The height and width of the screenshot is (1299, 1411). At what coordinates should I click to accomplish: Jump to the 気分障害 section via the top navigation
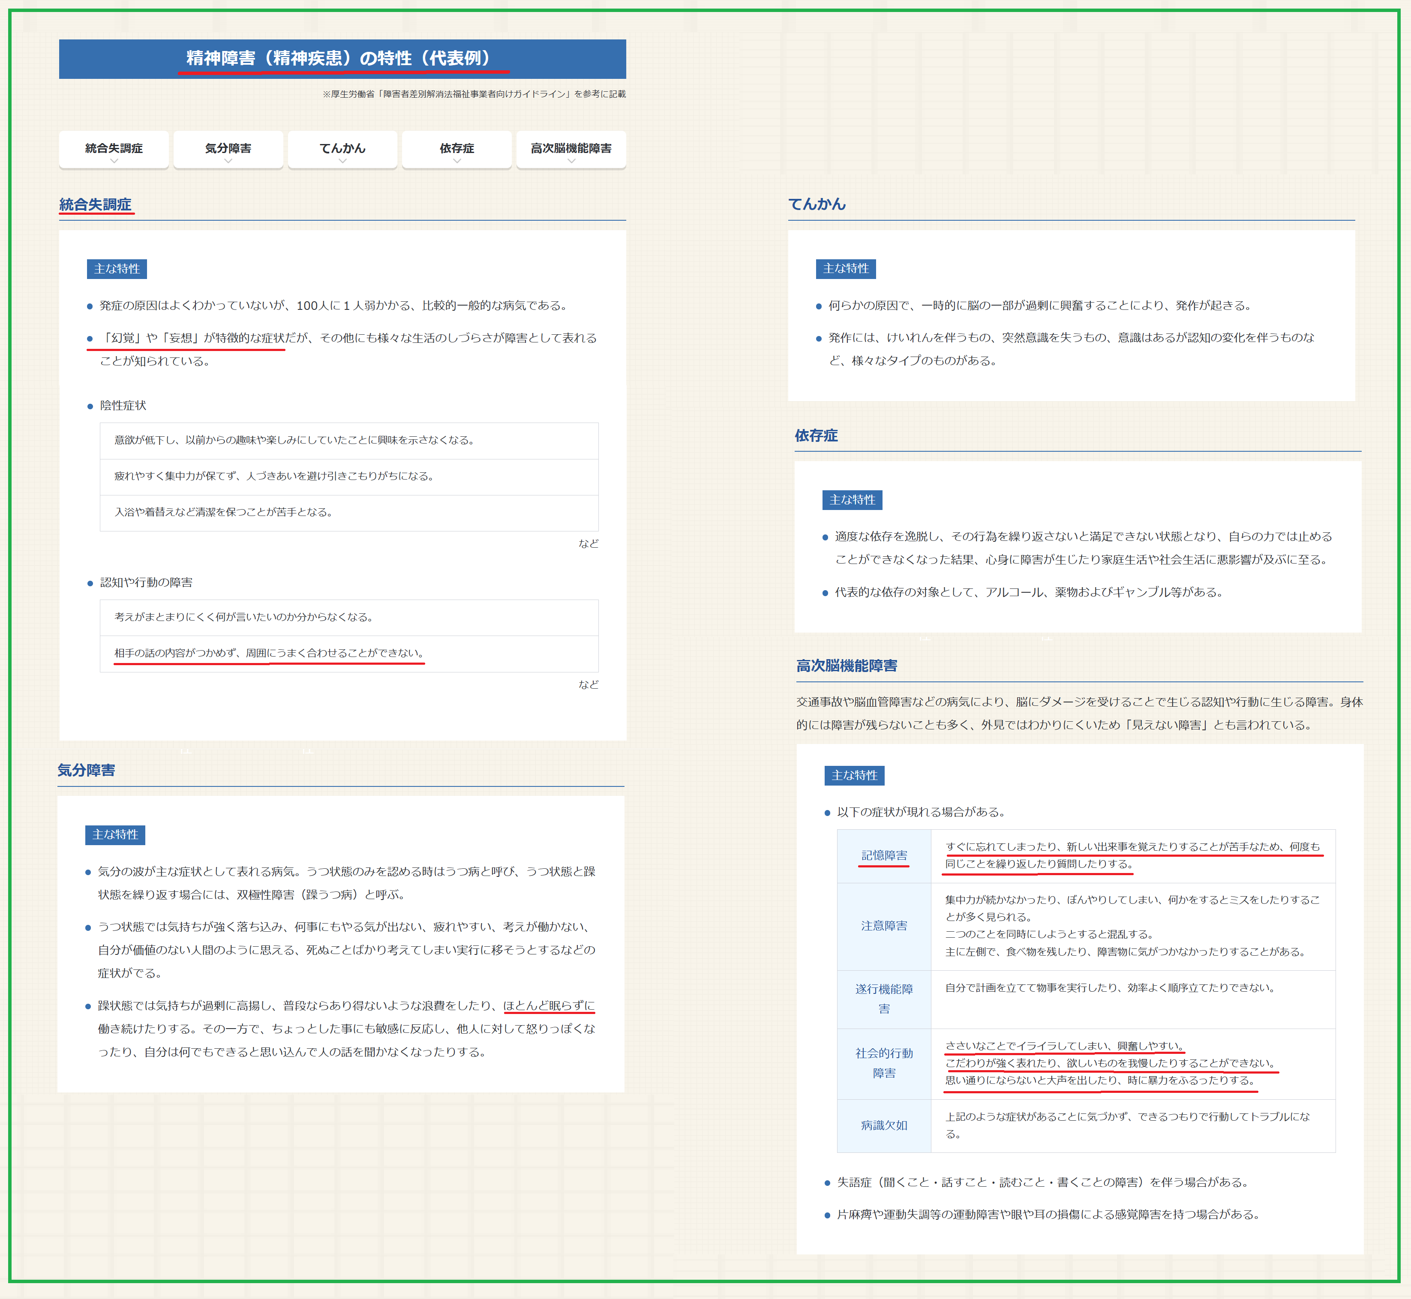[x=228, y=149]
